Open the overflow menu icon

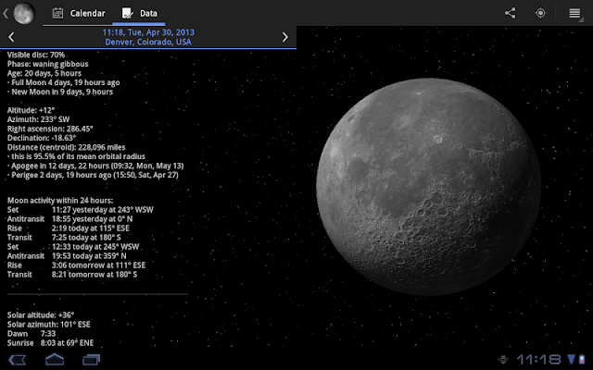574,14
